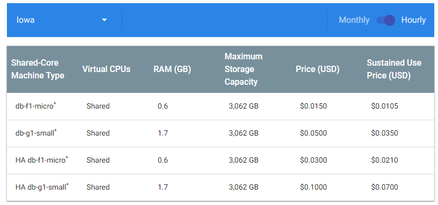
Task: Toggle the Monthly/Hourly pricing switch
Action: [385, 20]
